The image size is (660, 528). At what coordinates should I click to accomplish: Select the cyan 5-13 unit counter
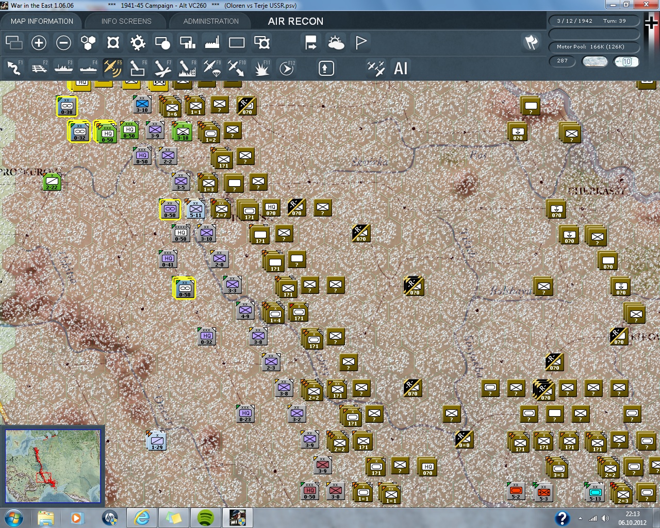595,492
